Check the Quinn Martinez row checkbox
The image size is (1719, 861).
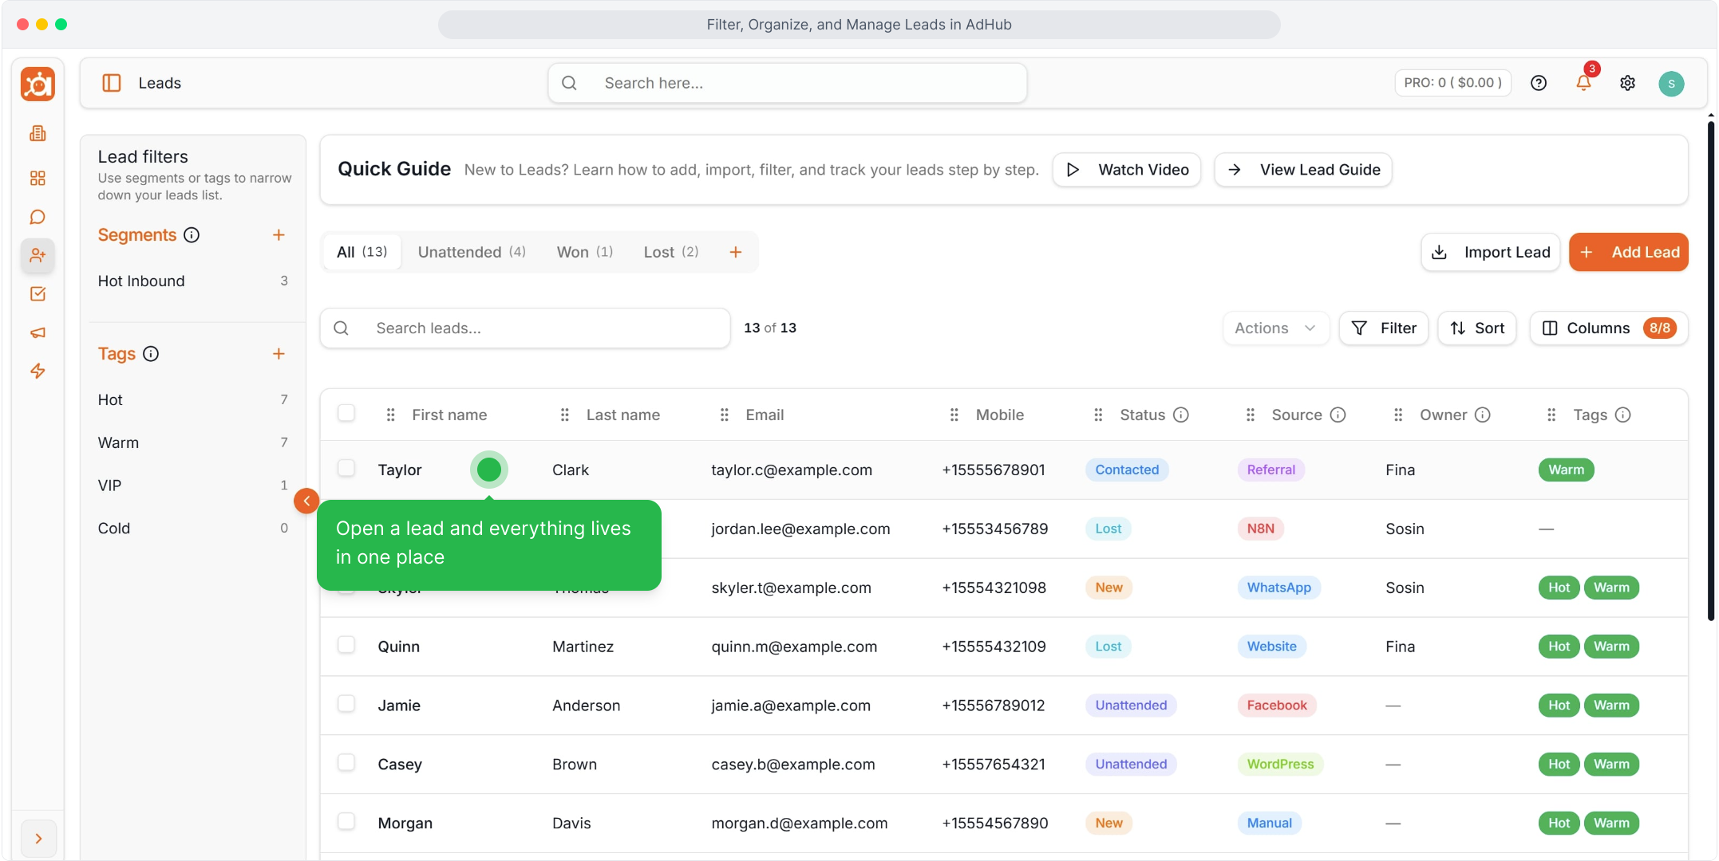[x=346, y=645]
